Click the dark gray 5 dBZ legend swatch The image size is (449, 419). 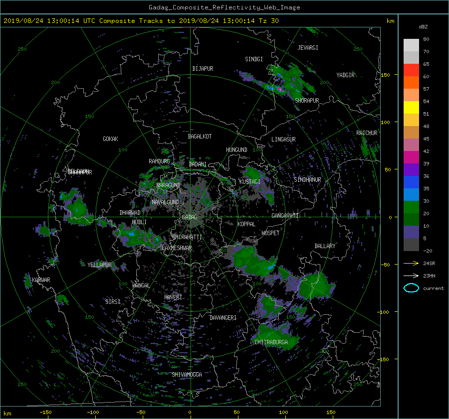(411, 244)
